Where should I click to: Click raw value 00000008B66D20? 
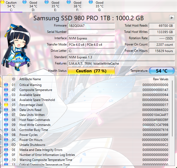pyautogui.click(x=155, y=110)
